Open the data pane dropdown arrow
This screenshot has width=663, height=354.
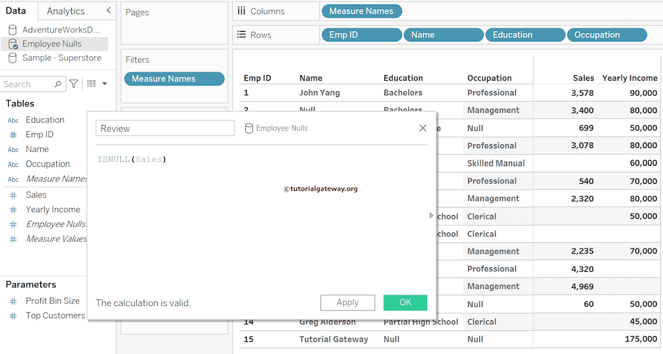[x=105, y=83]
